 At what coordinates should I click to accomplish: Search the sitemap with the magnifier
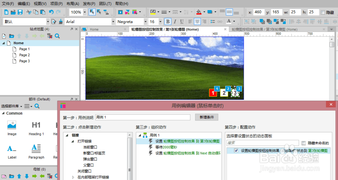[x=57, y=36]
